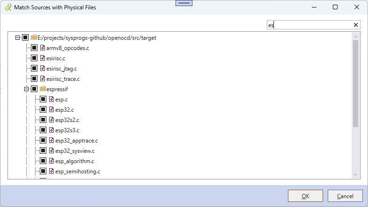Dismiss dialog with Cancel button
Screen dimensions: 368x207
[345, 196]
